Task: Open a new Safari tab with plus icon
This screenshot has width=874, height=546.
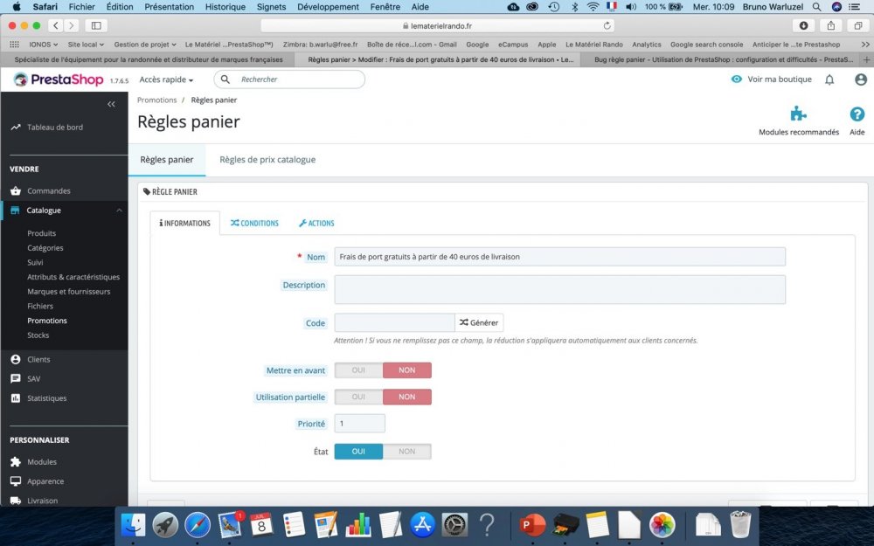Action: pos(867,59)
